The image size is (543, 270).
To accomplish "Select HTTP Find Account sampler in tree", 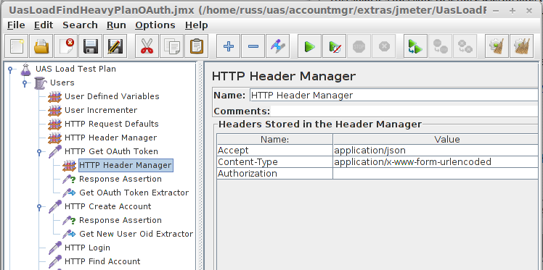I will click(x=102, y=261).
